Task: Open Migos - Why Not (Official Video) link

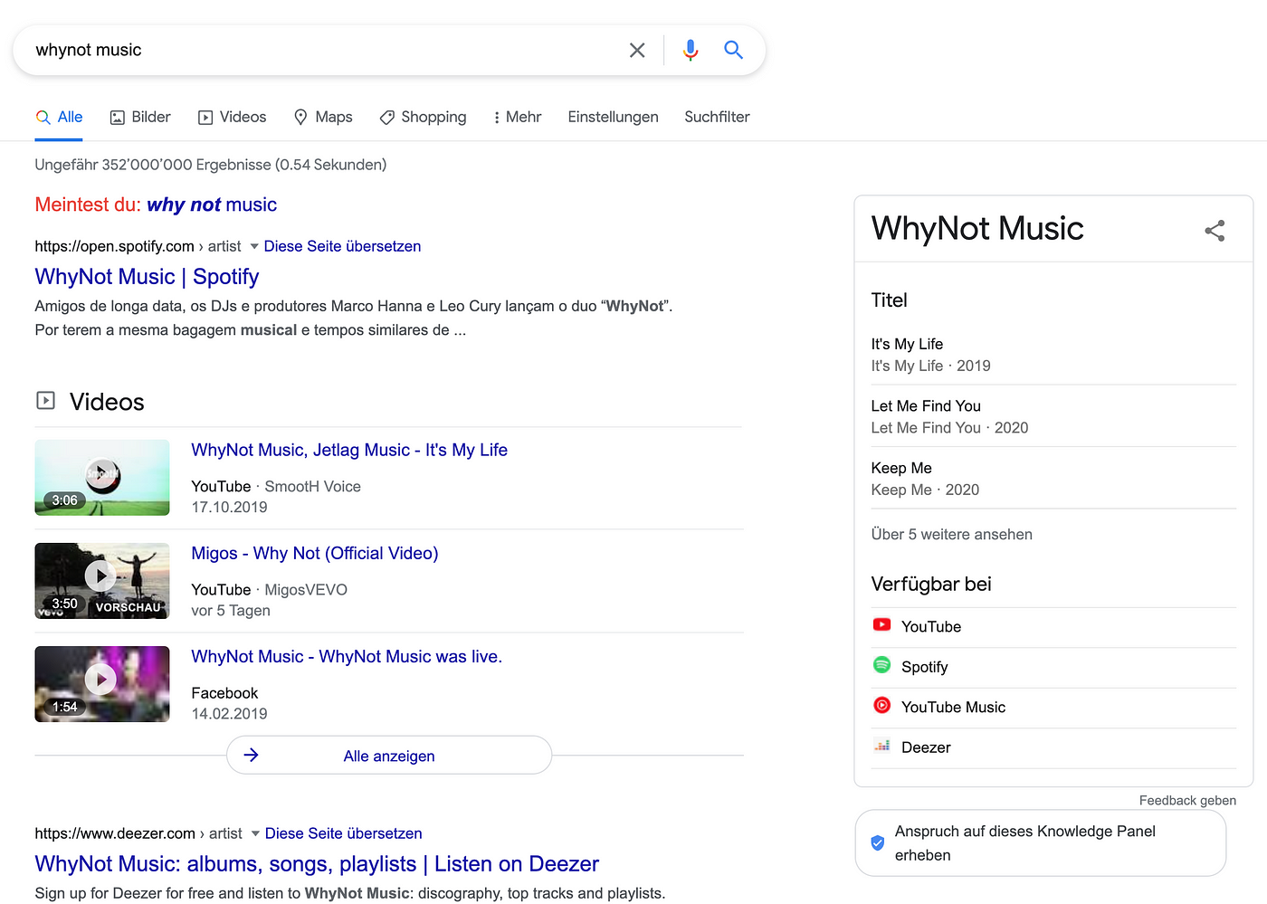Action: (x=315, y=553)
